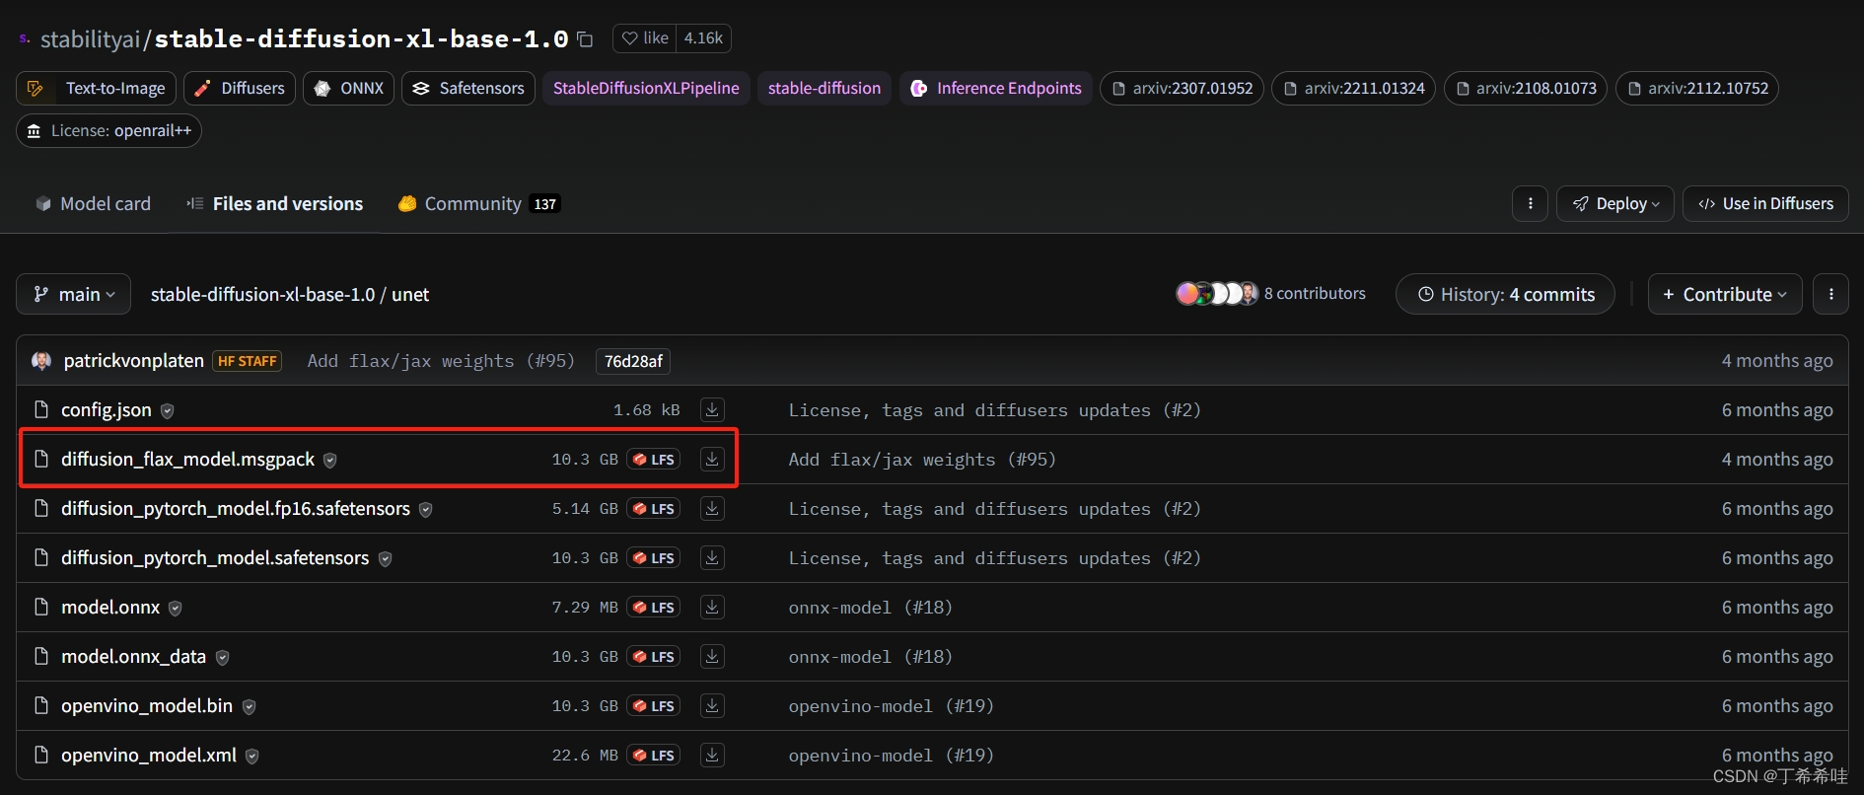1864x795 pixels.
Task: Open the openvino_model.xml file
Action: pos(149,755)
